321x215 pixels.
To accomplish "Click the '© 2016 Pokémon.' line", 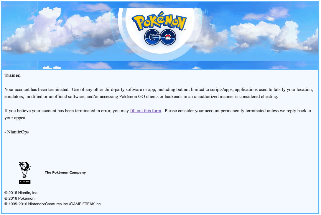I will 20,198.
